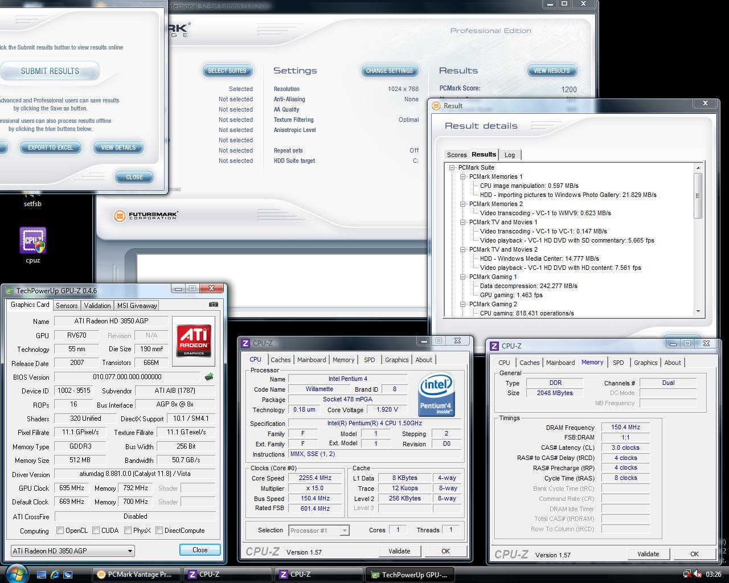The image size is (729, 583).
Task: Click Switch between windows quick launch icon
Action: tap(68, 574)
